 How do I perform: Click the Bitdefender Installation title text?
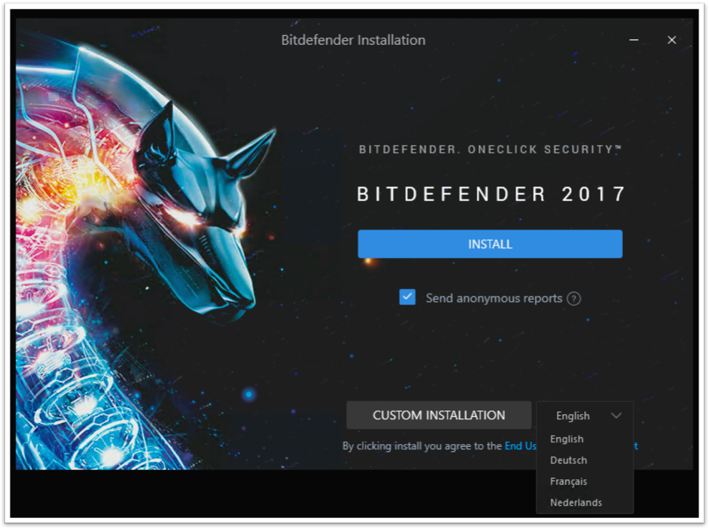[353, 40]
